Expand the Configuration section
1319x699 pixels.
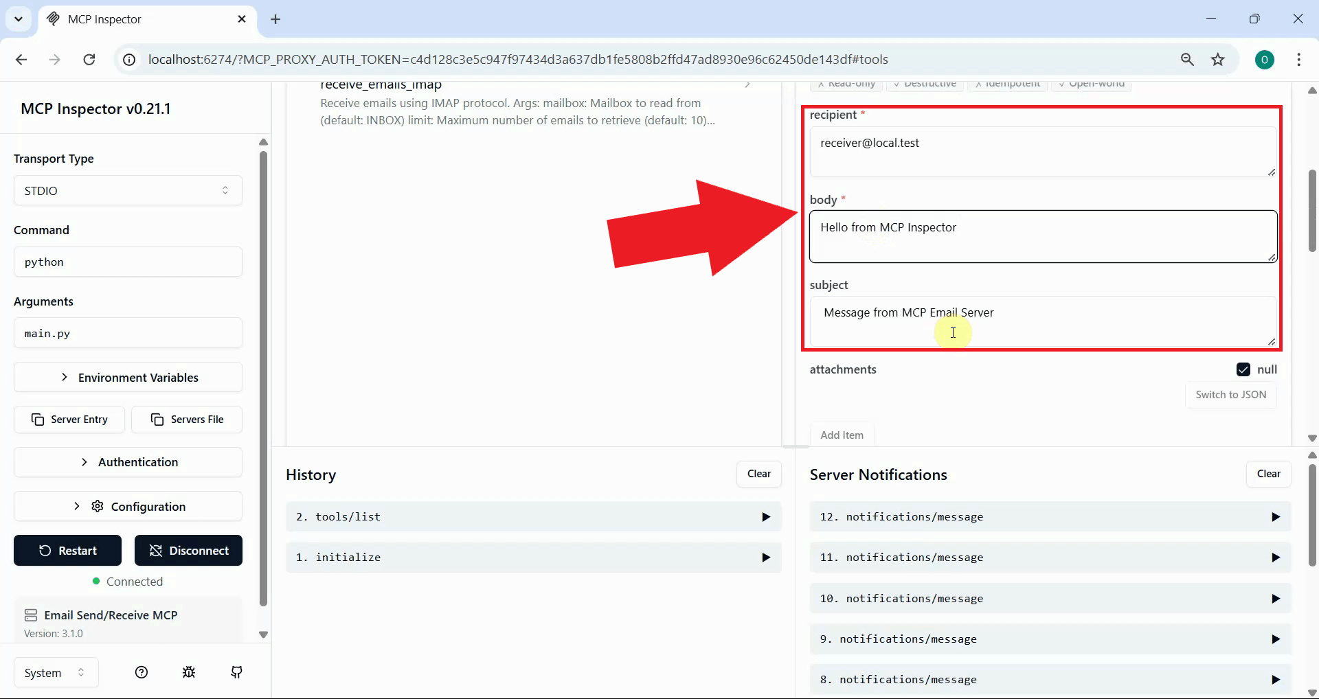click(128, 507)
